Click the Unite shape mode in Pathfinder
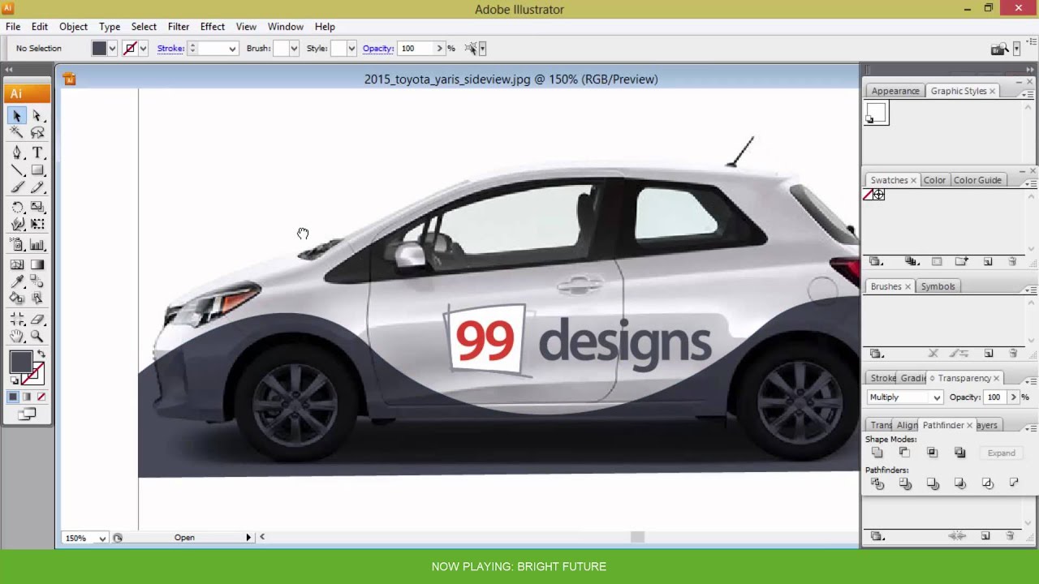 click(877, 453)
